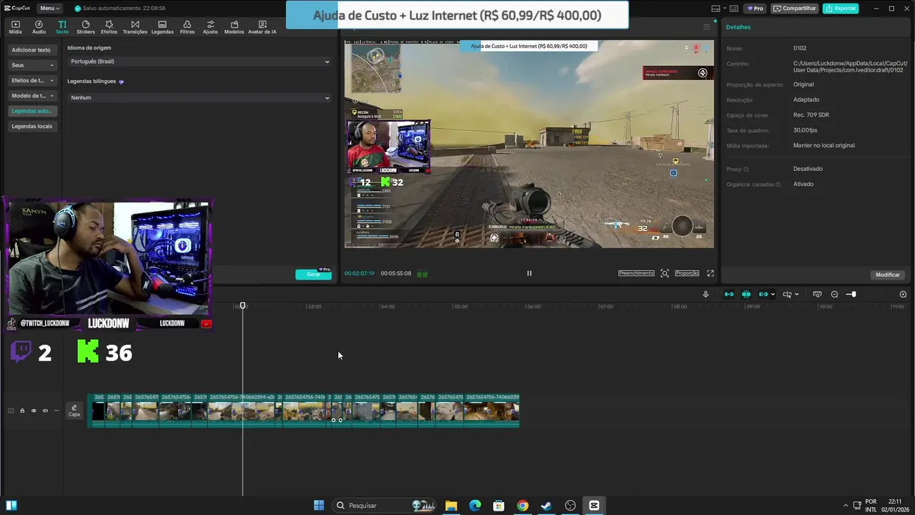Expand the Modelo de texto section
This screenshot has width=915, height=515.
tap(31, 95)
